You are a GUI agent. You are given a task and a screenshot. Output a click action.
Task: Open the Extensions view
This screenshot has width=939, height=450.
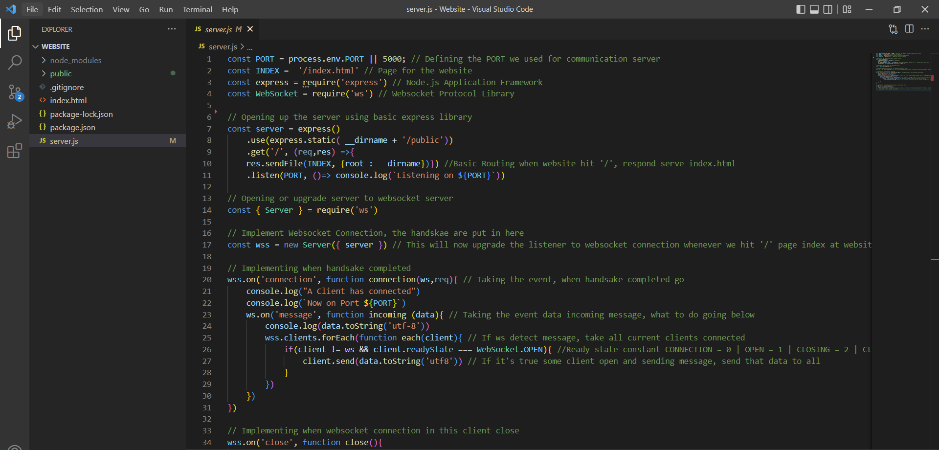[15, 151]
